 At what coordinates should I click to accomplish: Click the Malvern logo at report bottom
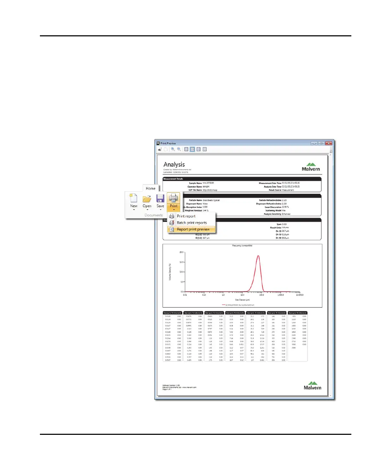pos(312,385)
